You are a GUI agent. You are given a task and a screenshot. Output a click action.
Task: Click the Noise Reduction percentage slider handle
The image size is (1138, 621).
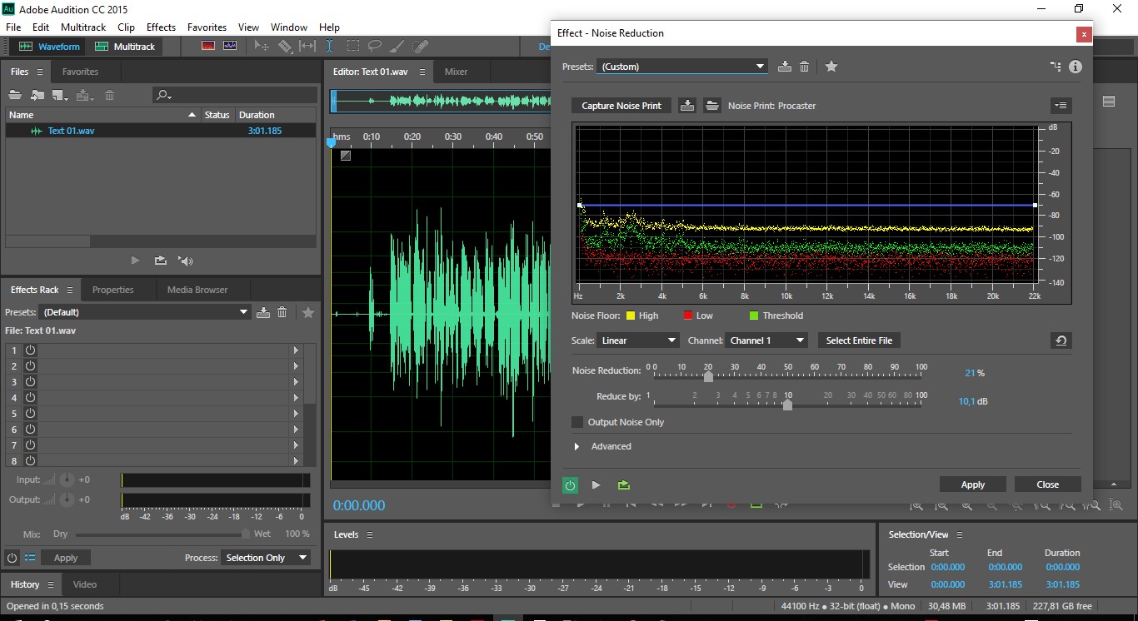[x=708, y=376]
